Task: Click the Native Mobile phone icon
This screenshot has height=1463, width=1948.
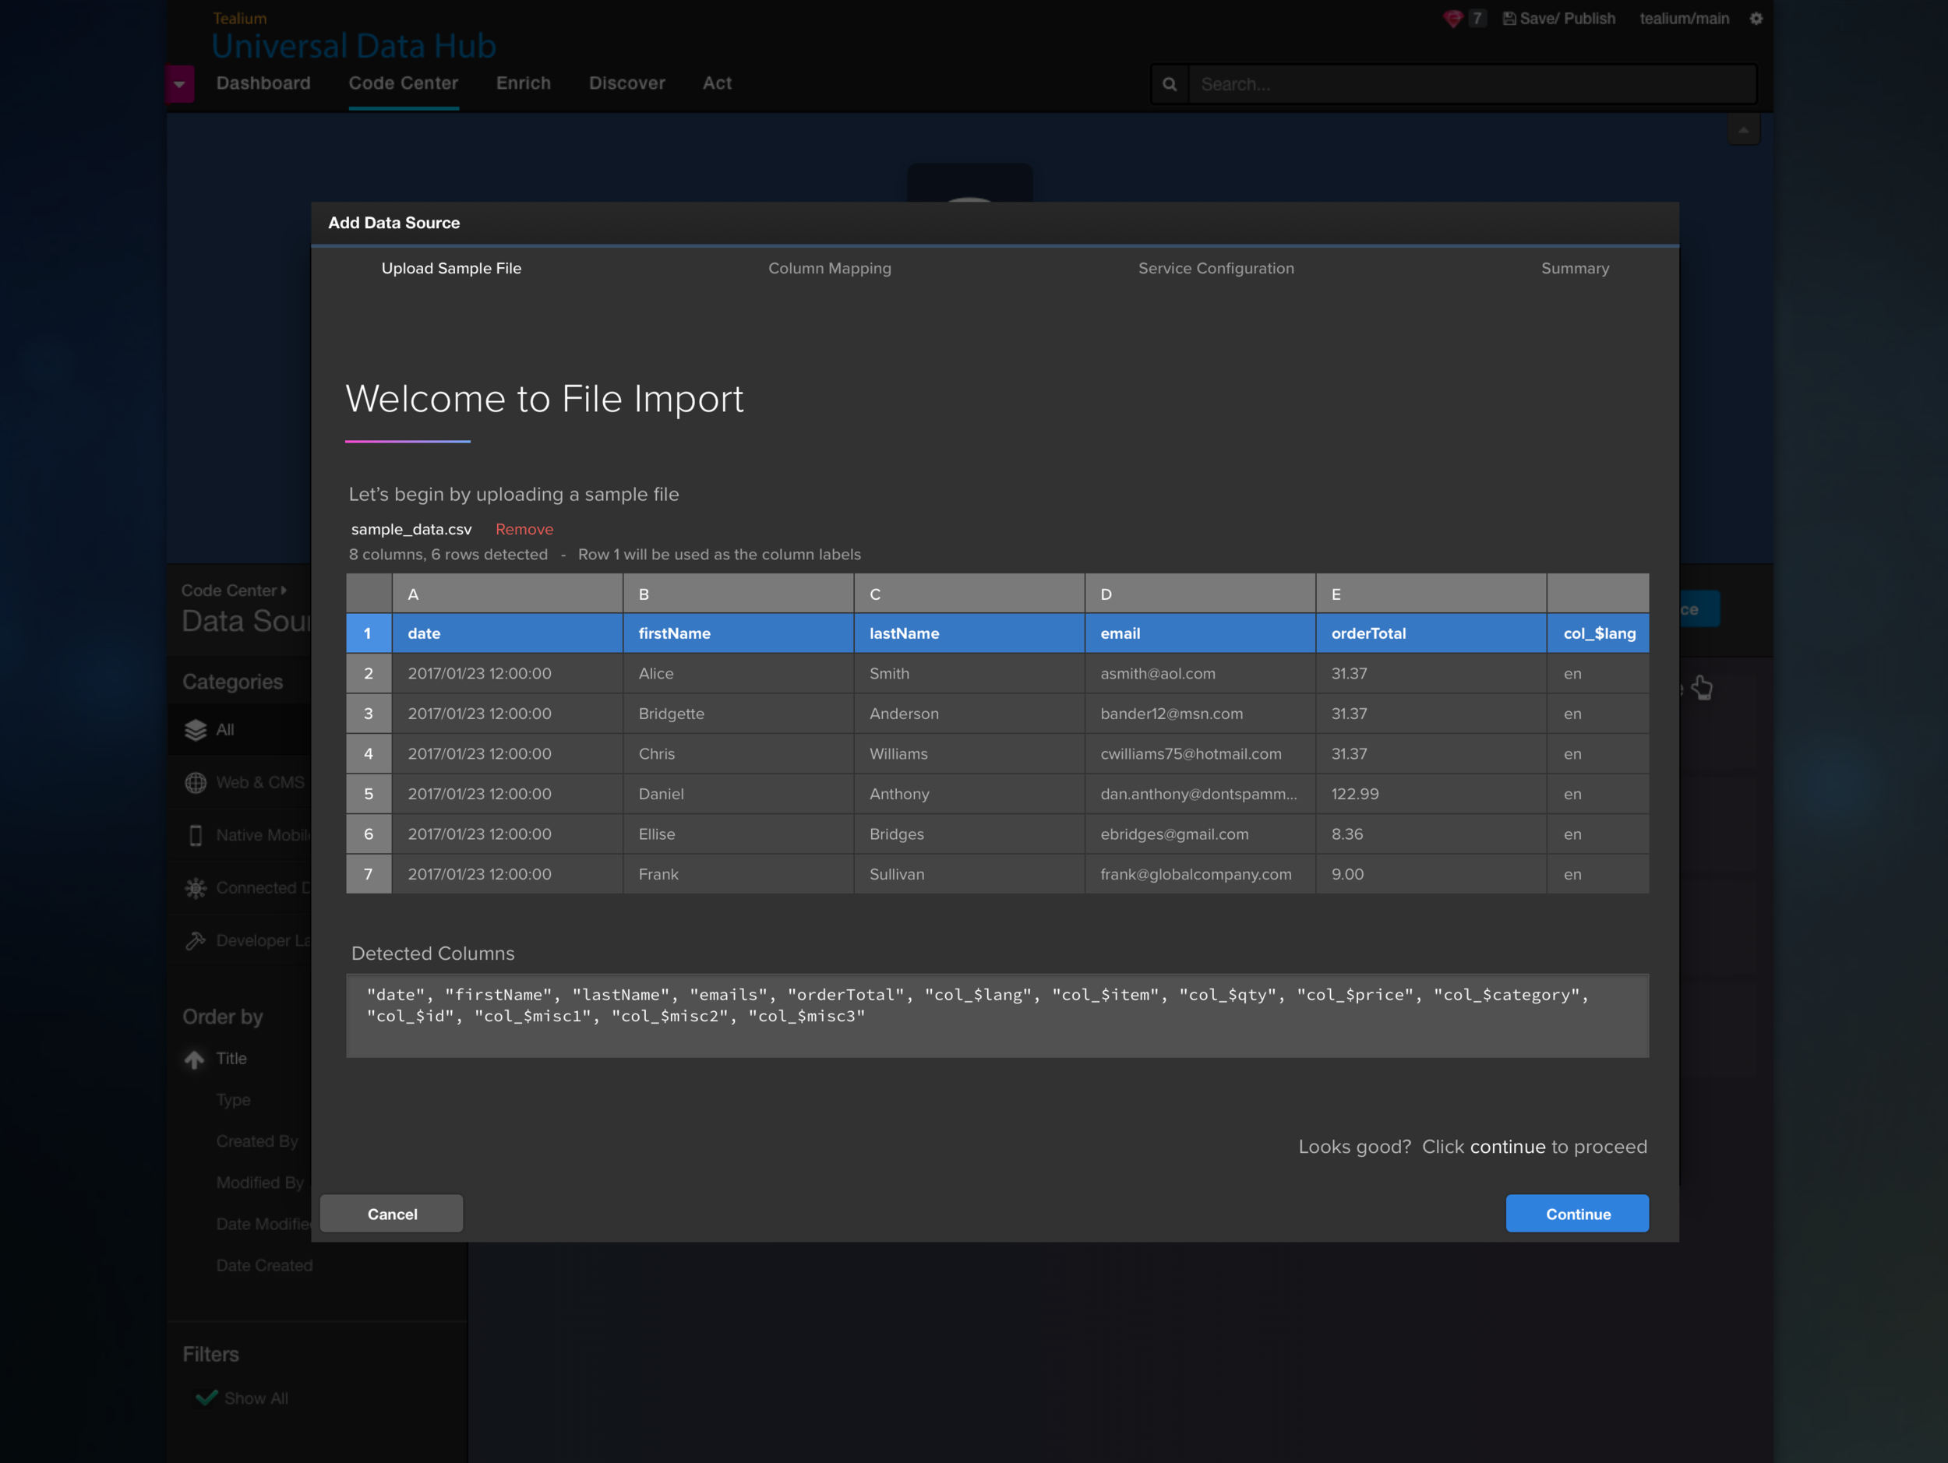Action: tap(196, 835)
